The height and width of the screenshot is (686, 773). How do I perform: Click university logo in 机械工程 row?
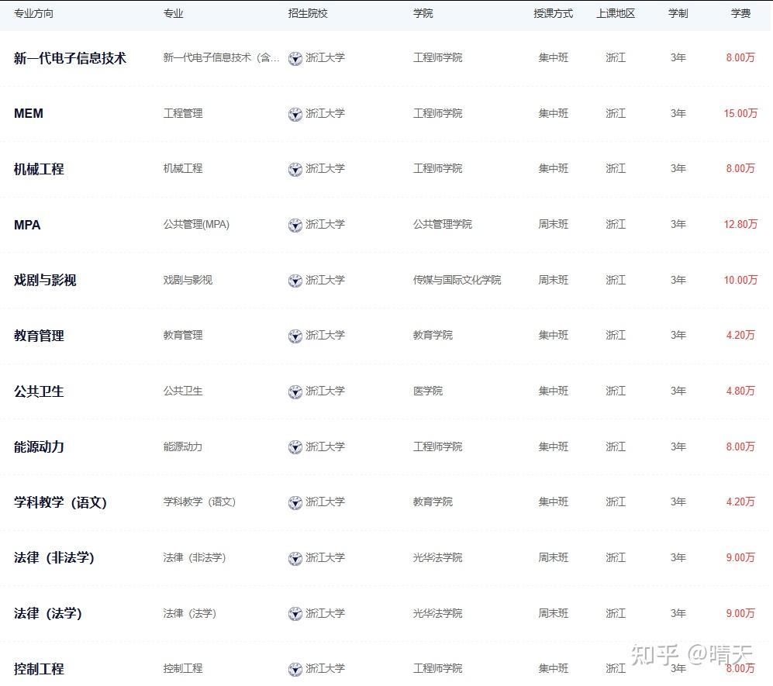295,170
